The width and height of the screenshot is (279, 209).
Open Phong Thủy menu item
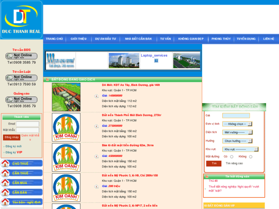tap(221, 39)
